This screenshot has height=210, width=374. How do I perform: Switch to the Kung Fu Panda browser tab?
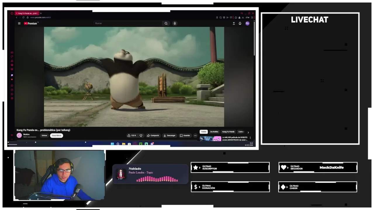point(27,13)
